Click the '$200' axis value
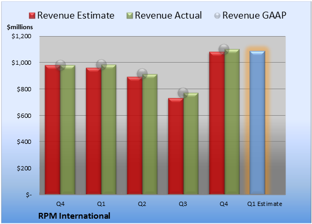The image size is (312, 224). pyautogui.click(x=24, y=168)
